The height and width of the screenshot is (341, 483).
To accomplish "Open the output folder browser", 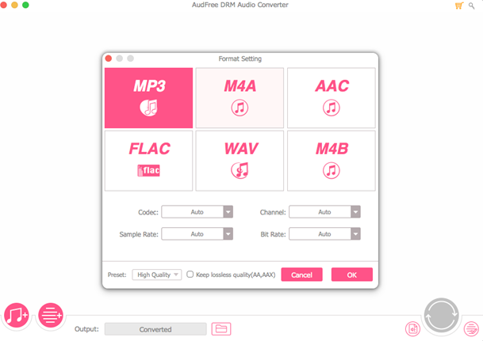I will coord(221,329).
